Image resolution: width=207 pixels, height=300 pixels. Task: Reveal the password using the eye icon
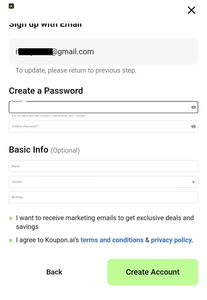(x=193, y=107)
